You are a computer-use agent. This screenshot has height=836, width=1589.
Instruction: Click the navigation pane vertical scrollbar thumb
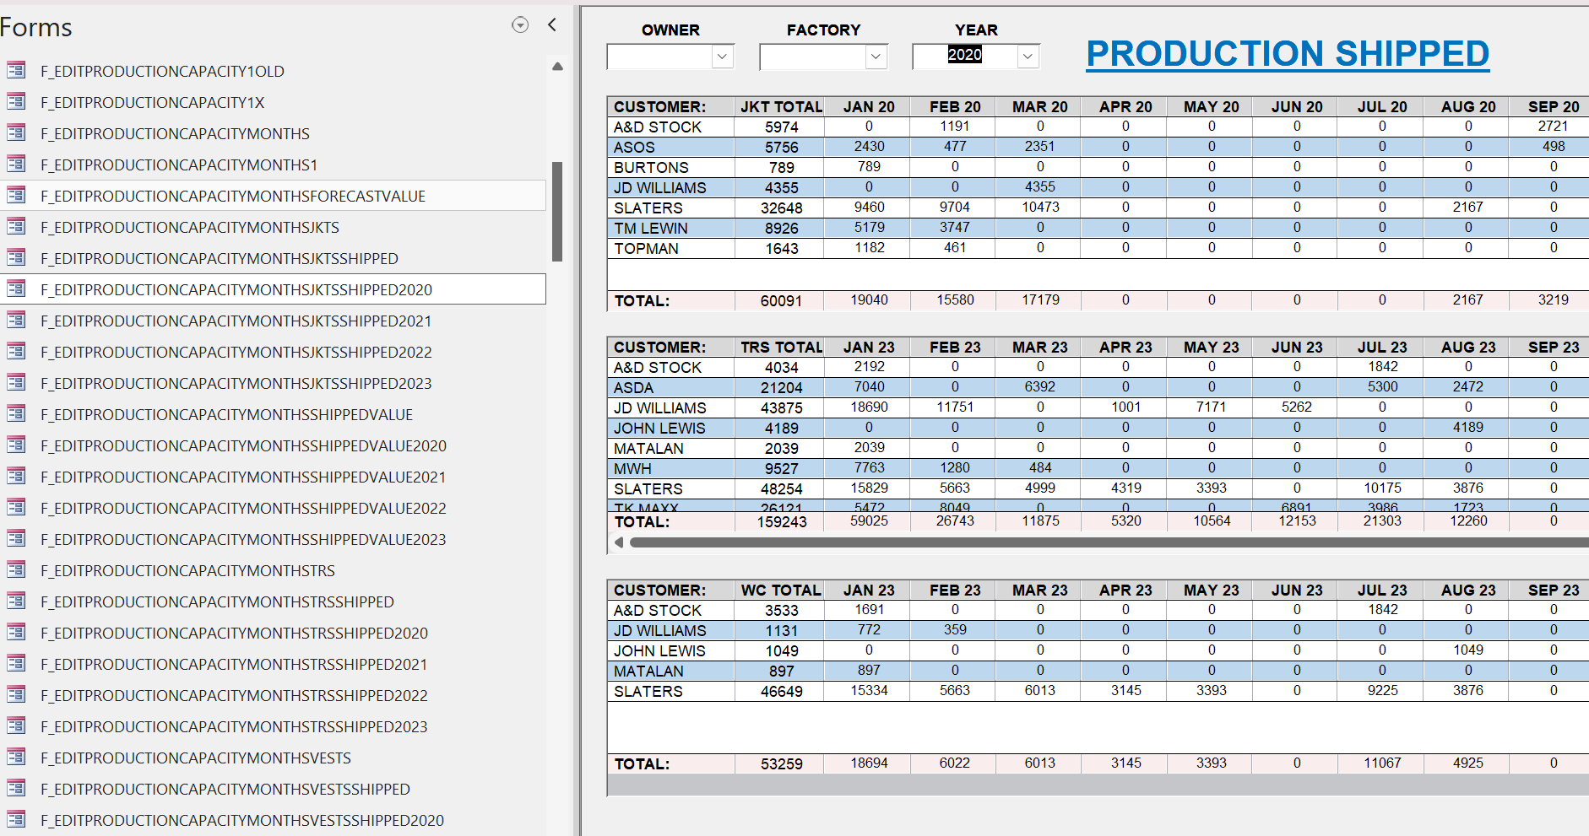coord(557,212)
